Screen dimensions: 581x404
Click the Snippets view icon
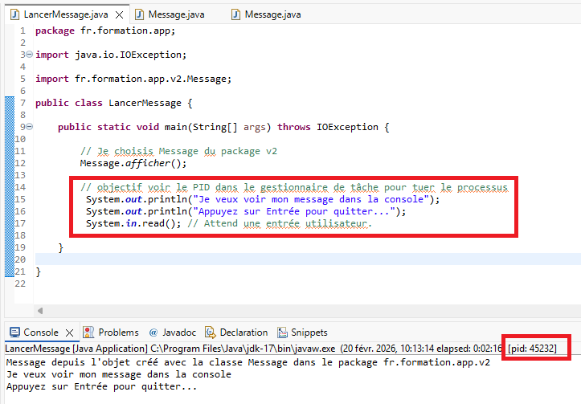tap(282, 333)
